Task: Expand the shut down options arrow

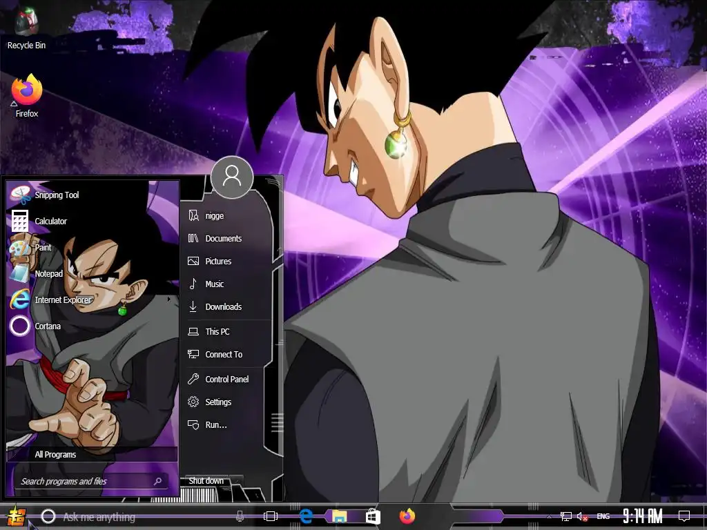Action: 237,480
